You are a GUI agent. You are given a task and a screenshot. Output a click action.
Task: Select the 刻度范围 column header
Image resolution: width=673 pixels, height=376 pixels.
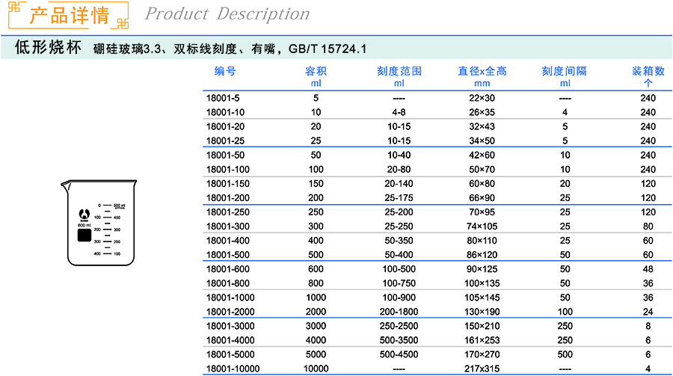click(399, 71)
